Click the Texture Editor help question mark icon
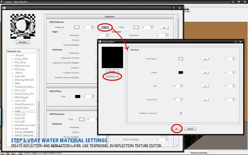248x155 pixels. tap(235, 42)
